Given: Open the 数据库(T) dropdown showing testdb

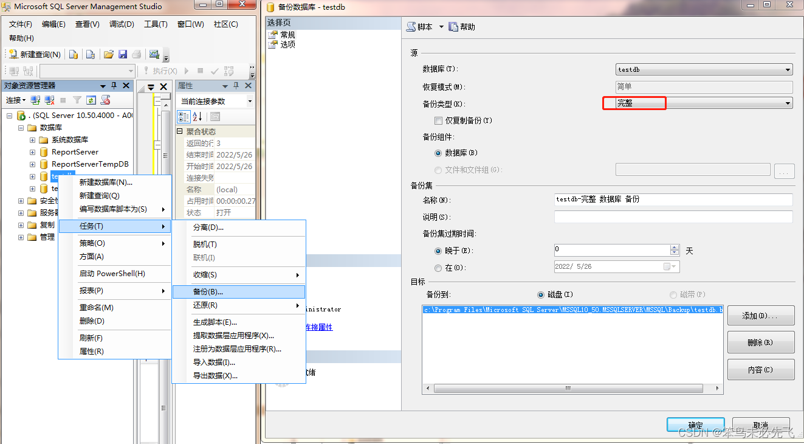Looking at the screenshot, I should 787,69.
